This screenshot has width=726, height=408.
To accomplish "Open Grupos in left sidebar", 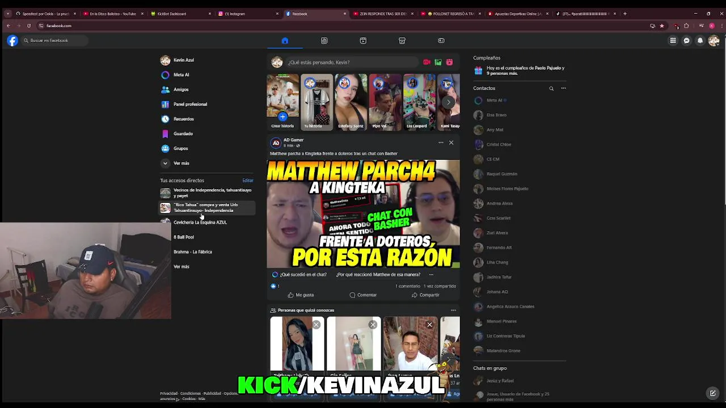I will coord(206,148).
